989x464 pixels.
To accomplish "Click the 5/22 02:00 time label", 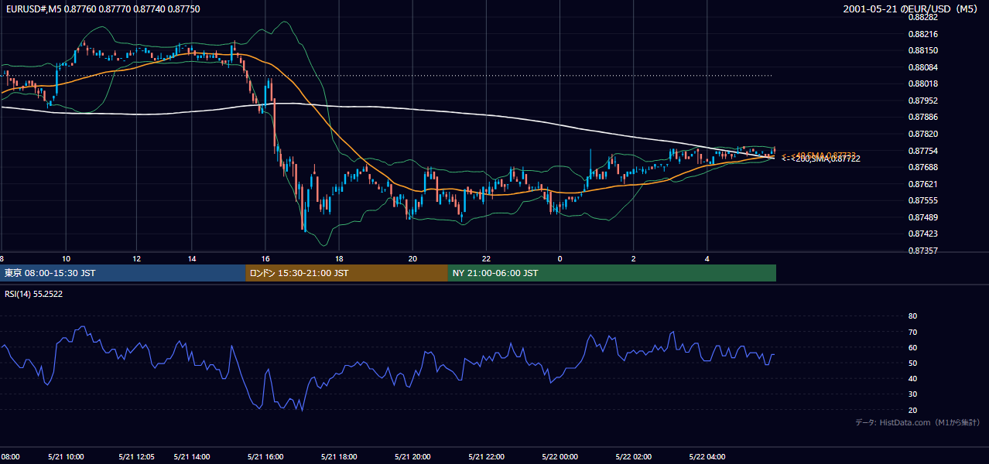I will (x=633, y=456).
